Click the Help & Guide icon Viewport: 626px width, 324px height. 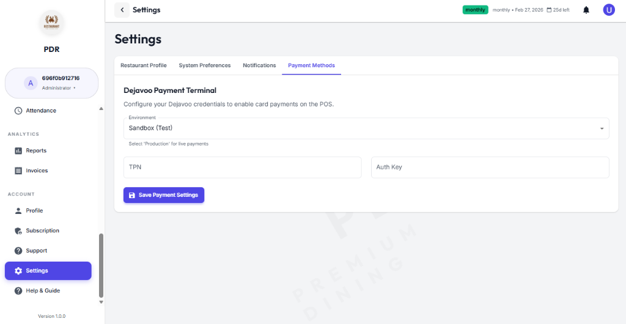point(18,290)
